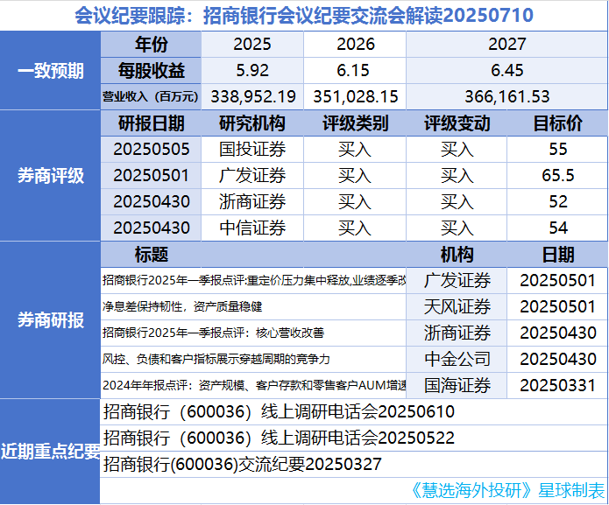Click the 买入 rating change for 中信证券

click(457, 228)
